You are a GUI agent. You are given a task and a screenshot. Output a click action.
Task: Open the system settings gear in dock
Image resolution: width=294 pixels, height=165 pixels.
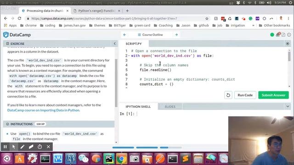pos(33,159)
